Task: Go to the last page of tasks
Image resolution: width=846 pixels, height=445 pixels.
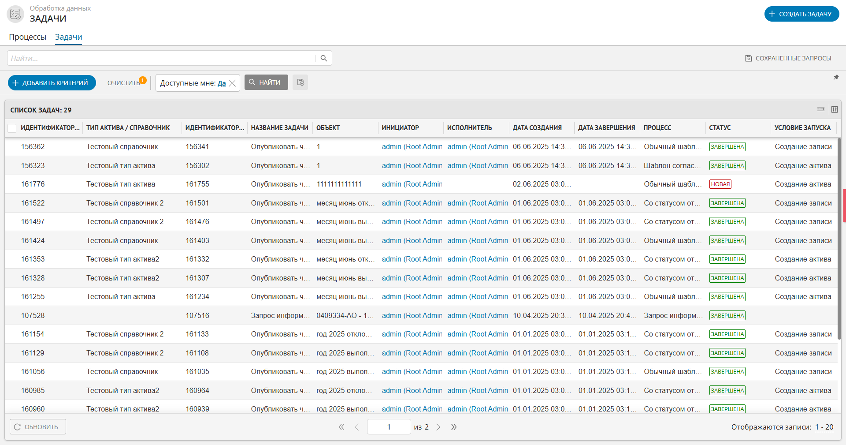Action: [x=454, y=427]
